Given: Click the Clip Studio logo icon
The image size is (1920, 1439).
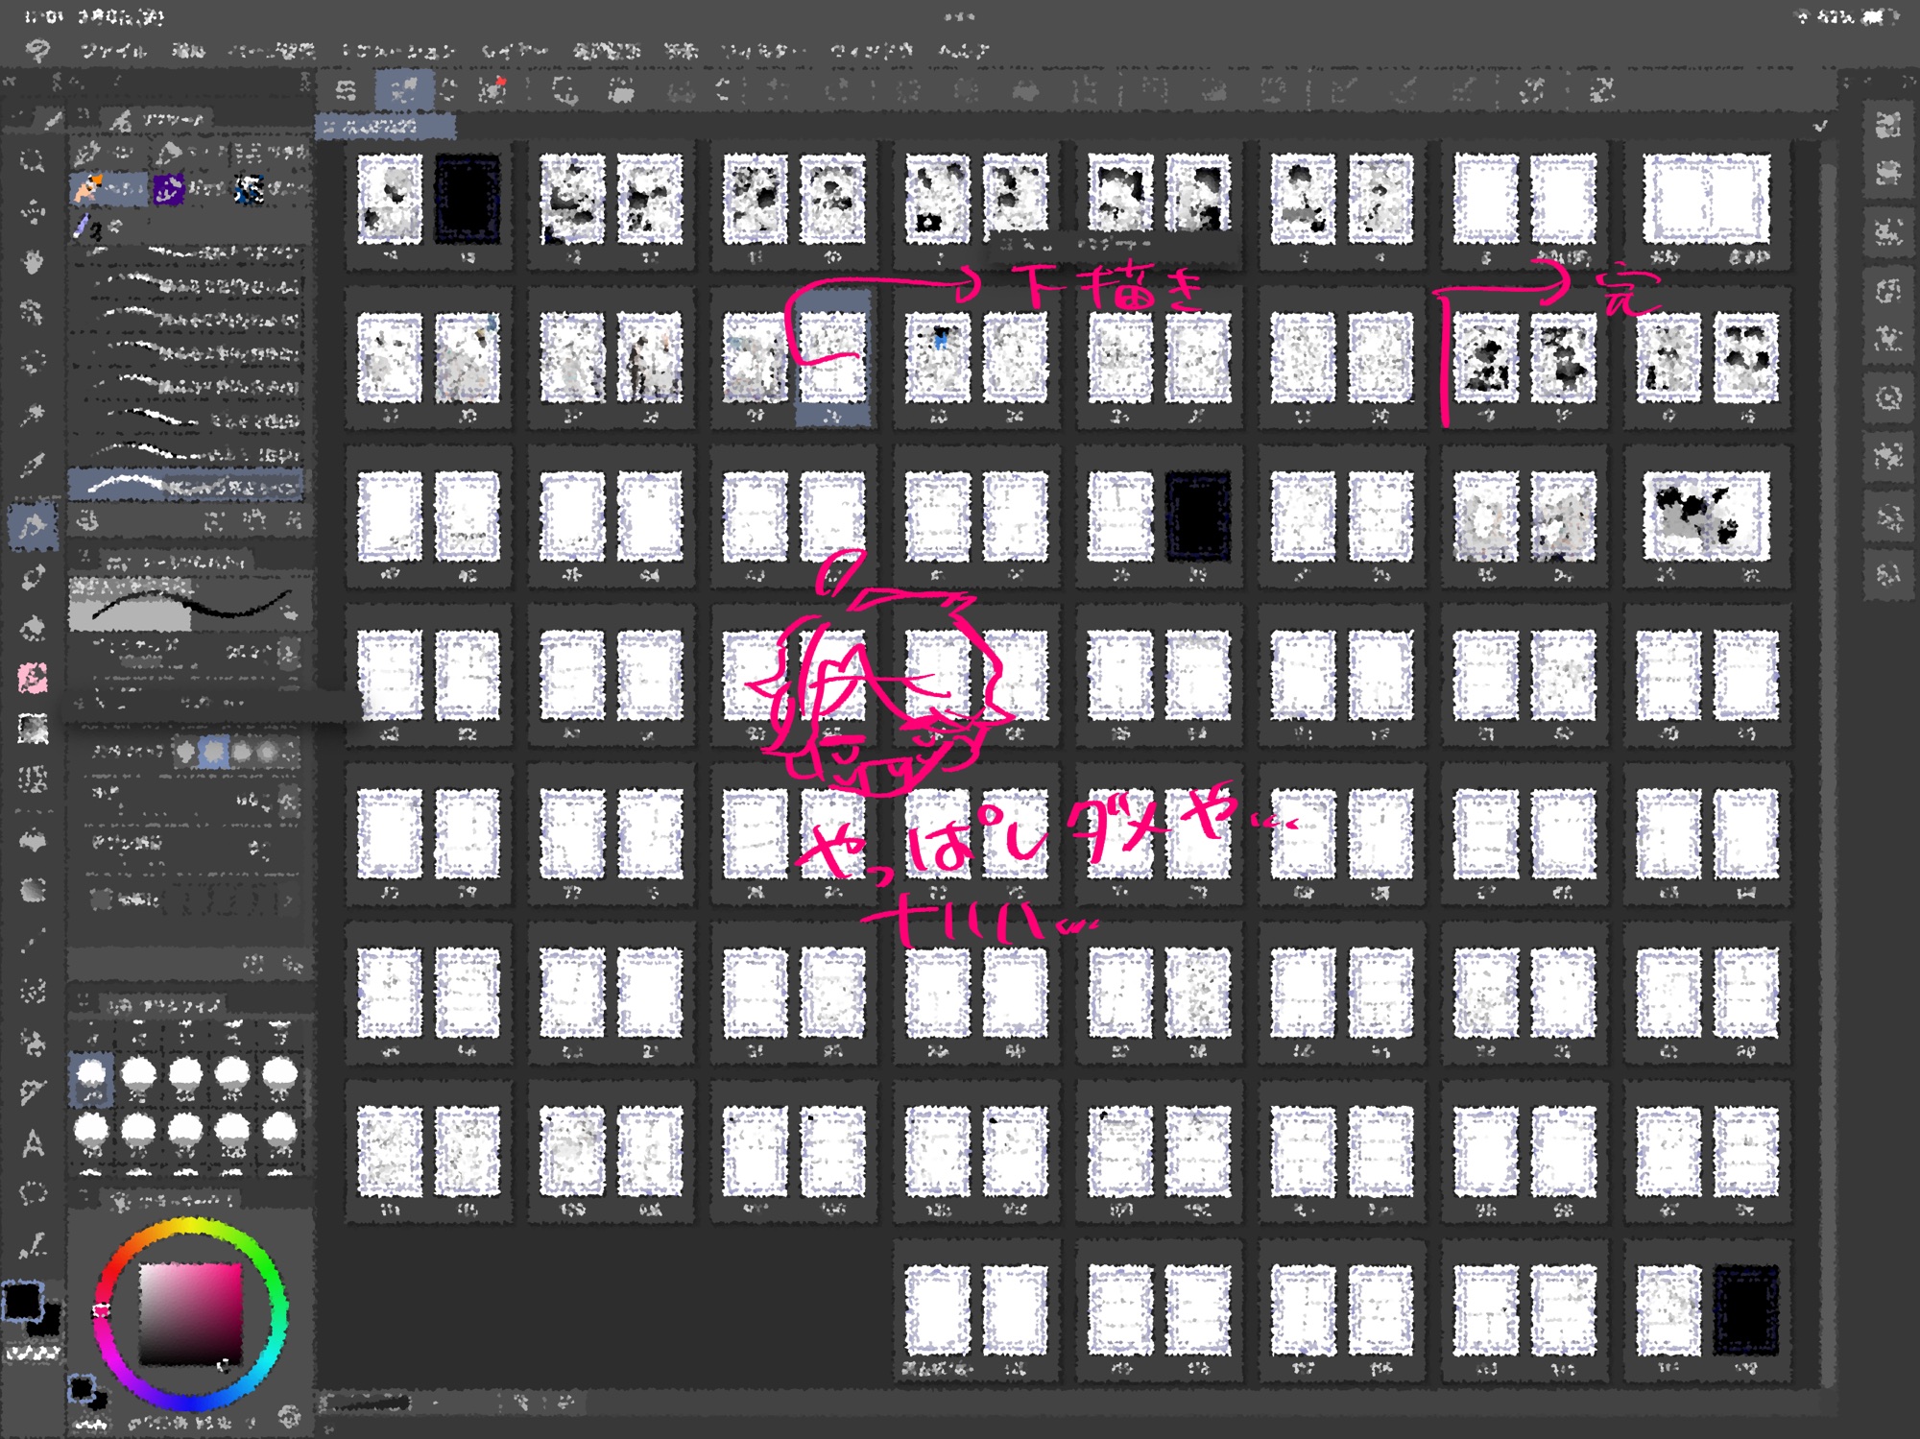Looking at the screenshot, I should [37, 50].
